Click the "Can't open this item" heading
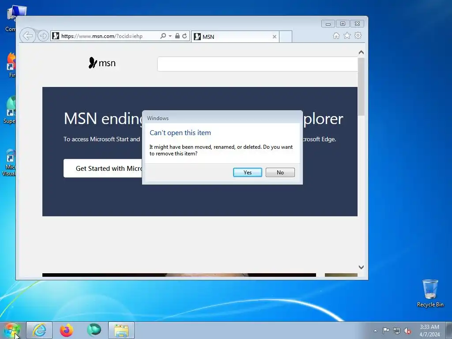The height and width of the screenshot is (339, 452). pyautogui.click(x=180, y=132)
